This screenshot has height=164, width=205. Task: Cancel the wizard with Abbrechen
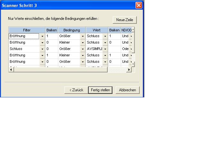coord(127,90)
